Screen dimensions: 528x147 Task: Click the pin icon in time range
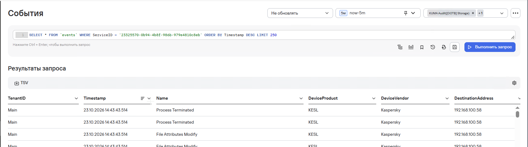(406, 13)
